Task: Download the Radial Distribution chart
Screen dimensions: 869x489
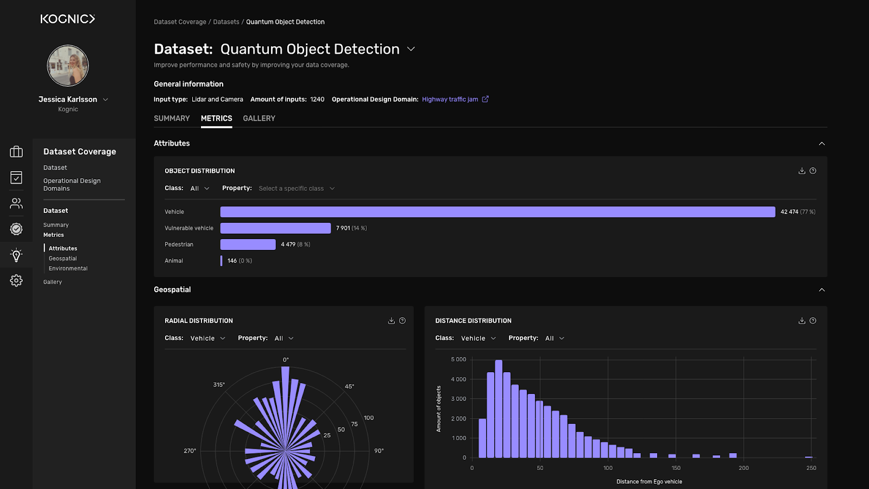Action: (x=391, y=321)
